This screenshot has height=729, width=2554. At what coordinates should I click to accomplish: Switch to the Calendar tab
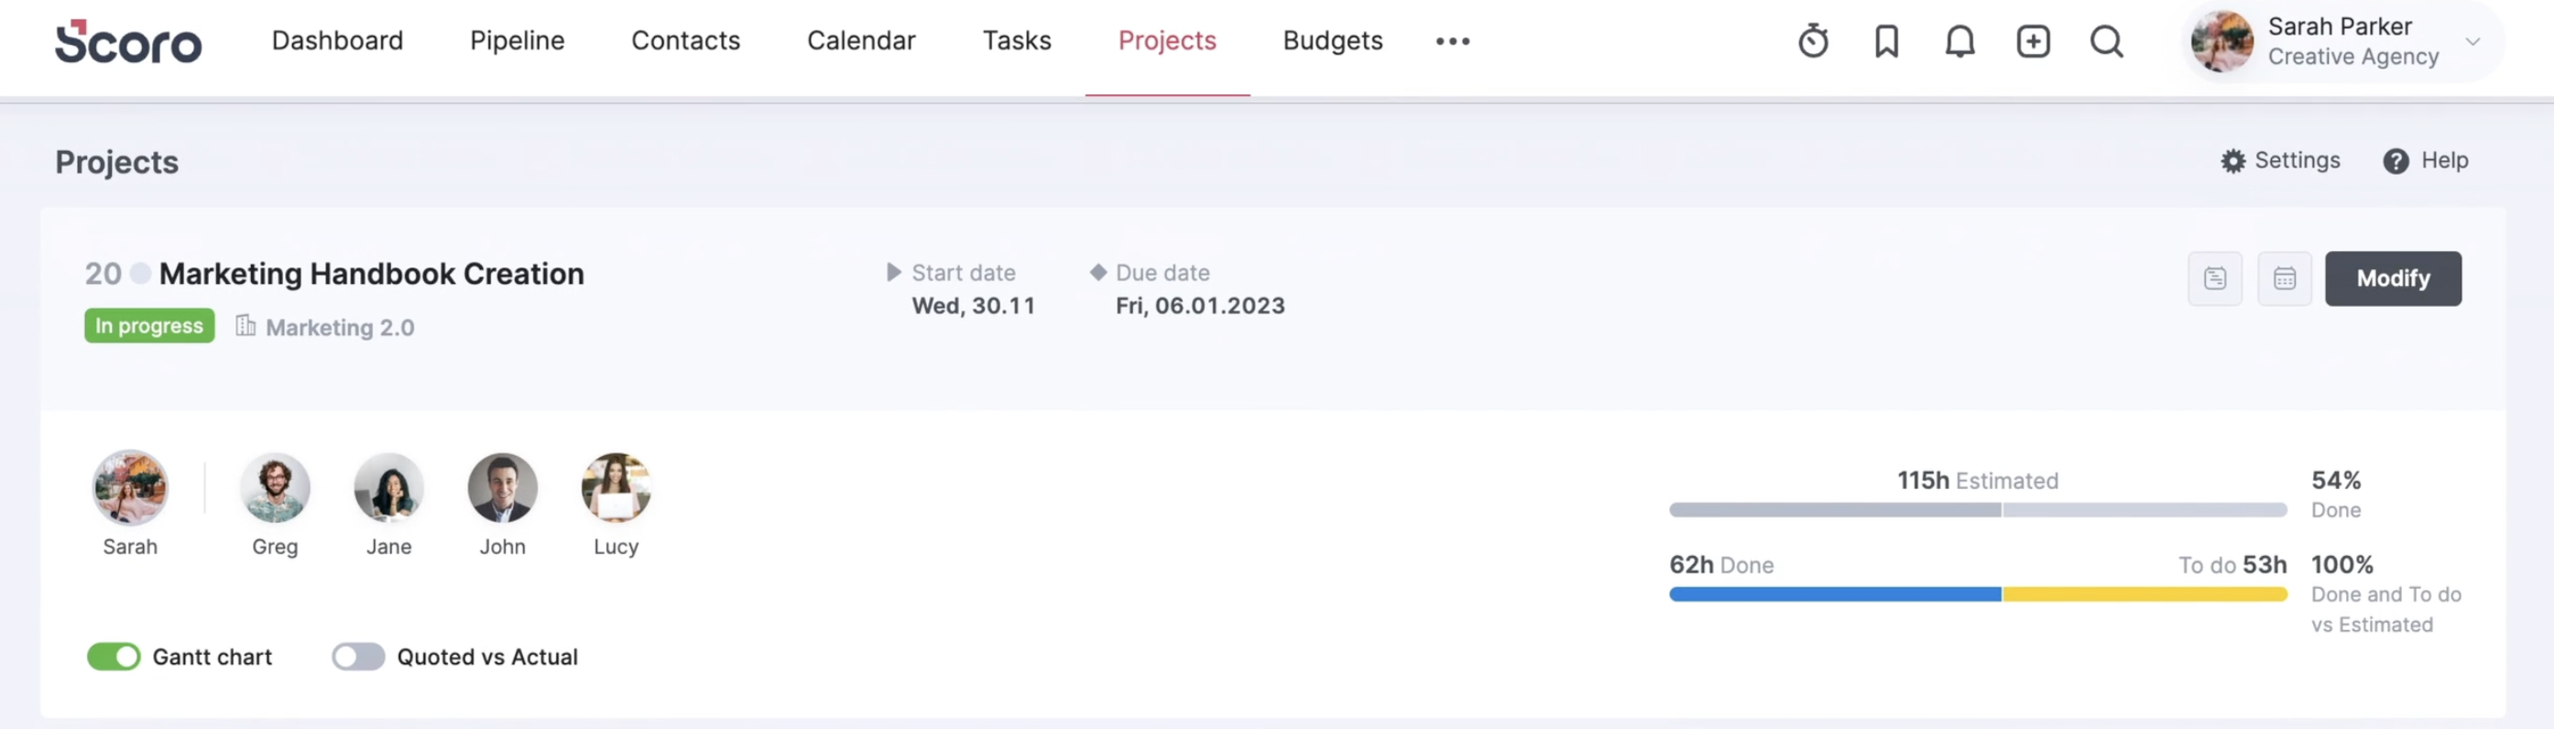860,40
